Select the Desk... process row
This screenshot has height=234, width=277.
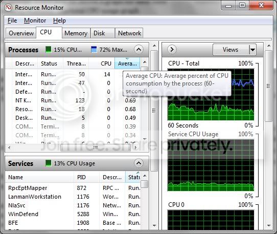73,118
